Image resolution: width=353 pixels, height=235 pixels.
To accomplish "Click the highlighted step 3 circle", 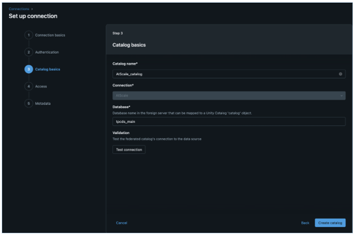I will (29, 69).
